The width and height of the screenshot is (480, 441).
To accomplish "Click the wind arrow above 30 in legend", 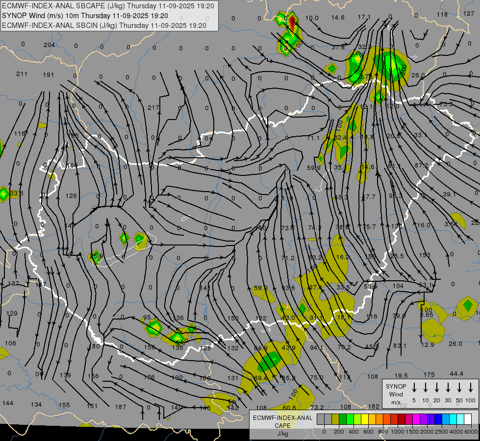I will [x=448, y=388].
